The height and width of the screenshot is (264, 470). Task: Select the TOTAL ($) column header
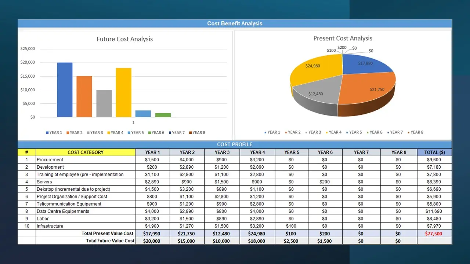pos(434,152)
